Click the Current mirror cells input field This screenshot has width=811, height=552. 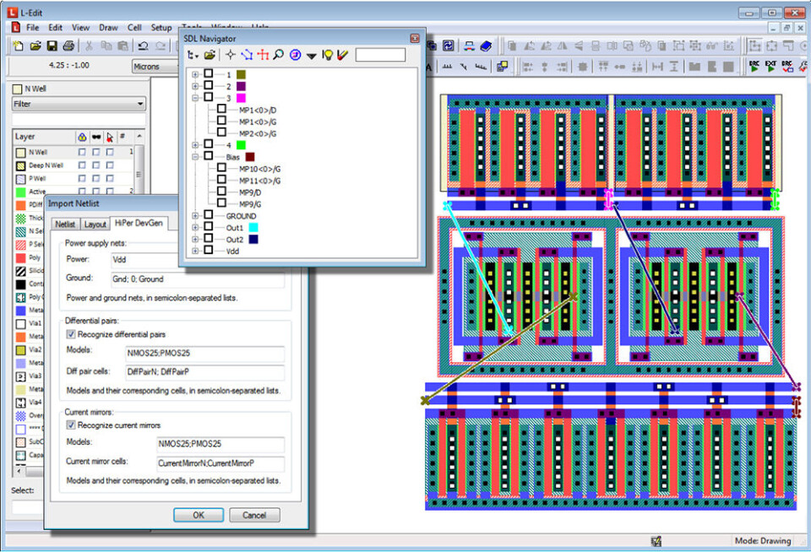click(220, 463)
